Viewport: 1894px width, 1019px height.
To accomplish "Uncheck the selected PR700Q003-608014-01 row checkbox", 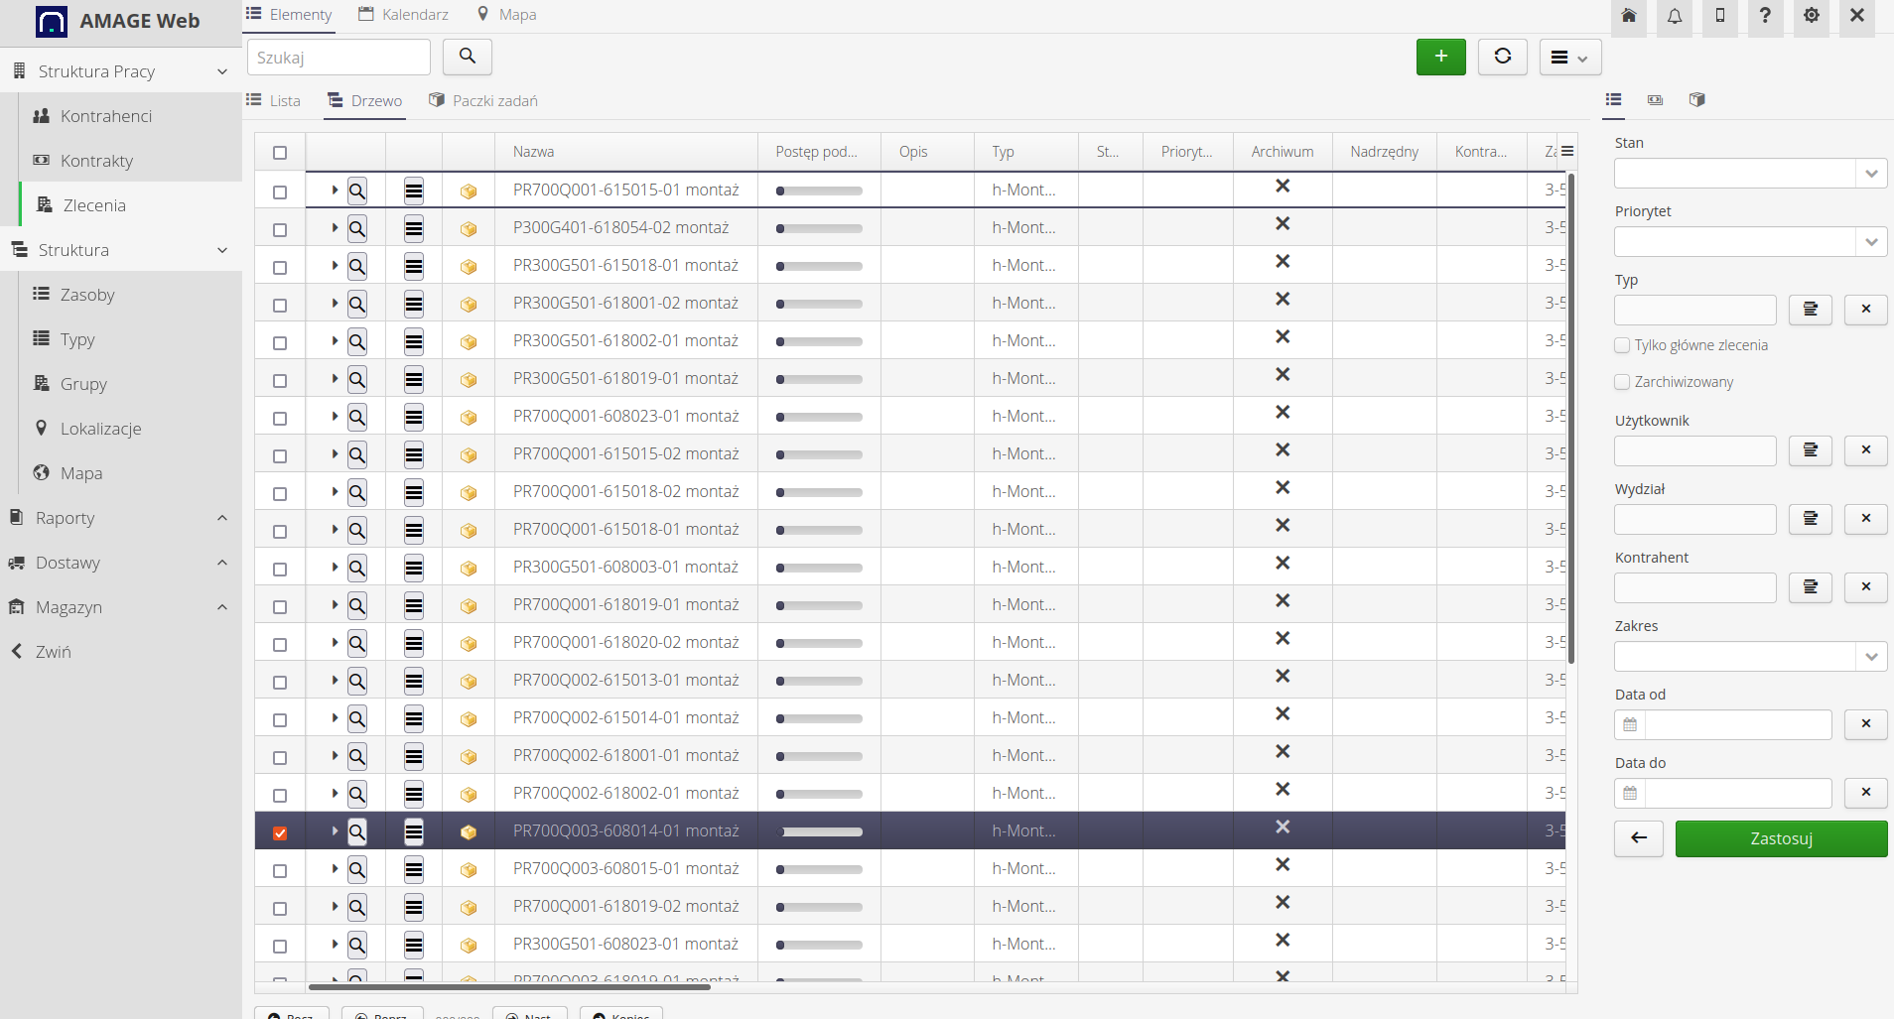I will coord(280,832).
